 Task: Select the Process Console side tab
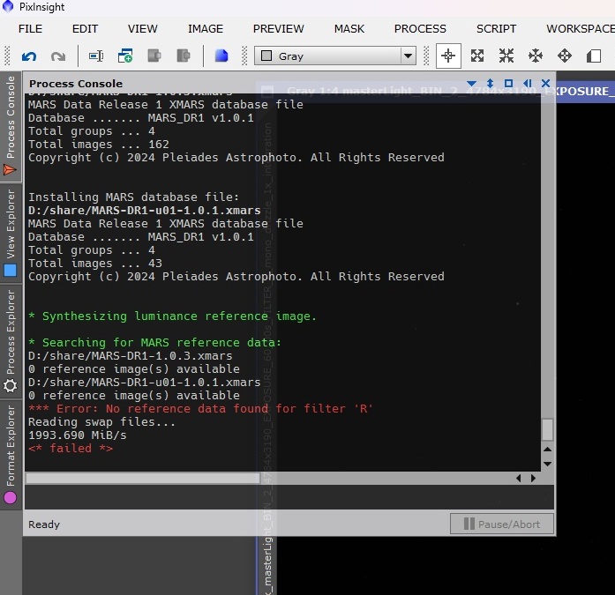[11, 126]
